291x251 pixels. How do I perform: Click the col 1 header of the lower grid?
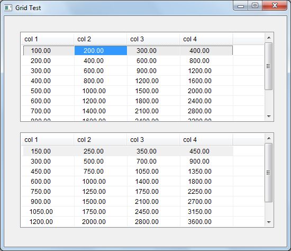click(48, 140)
